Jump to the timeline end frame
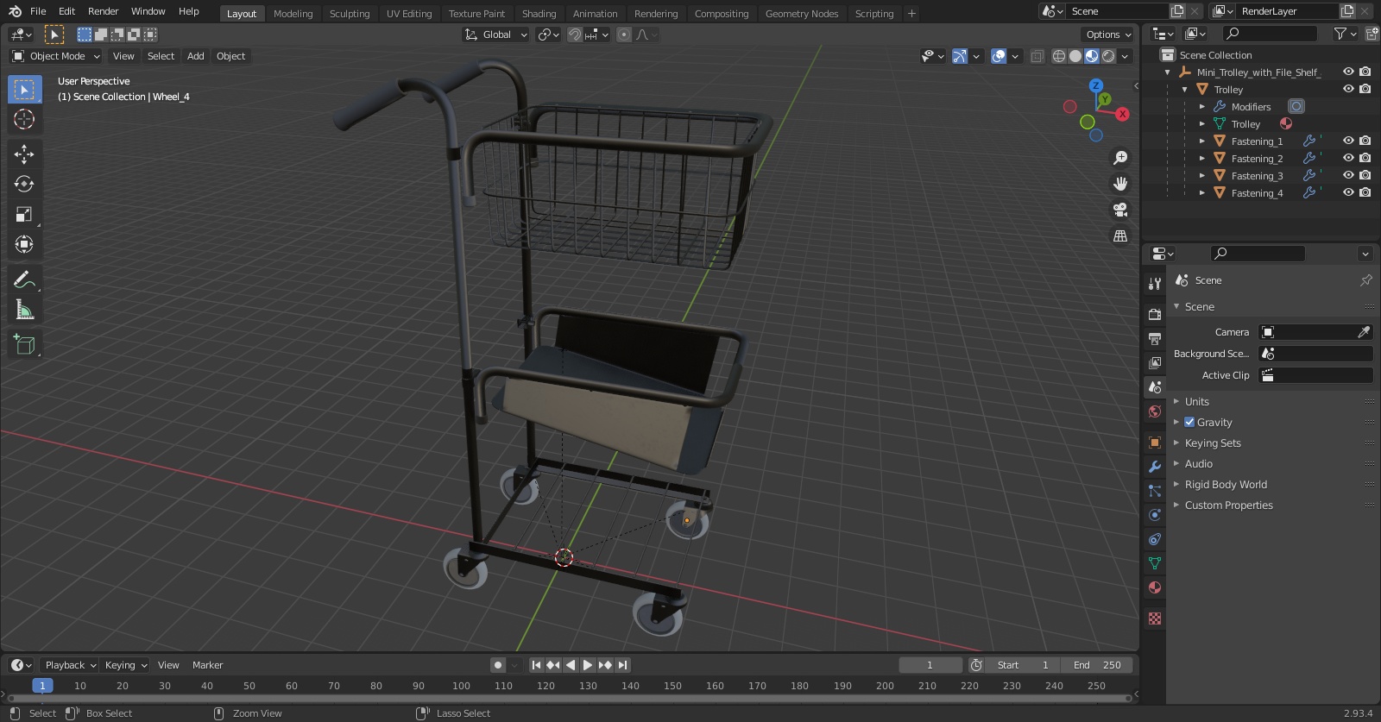The image size is (1381, 722). pos(623,665)
